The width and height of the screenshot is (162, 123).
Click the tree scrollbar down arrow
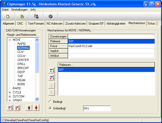pos(37,99)
